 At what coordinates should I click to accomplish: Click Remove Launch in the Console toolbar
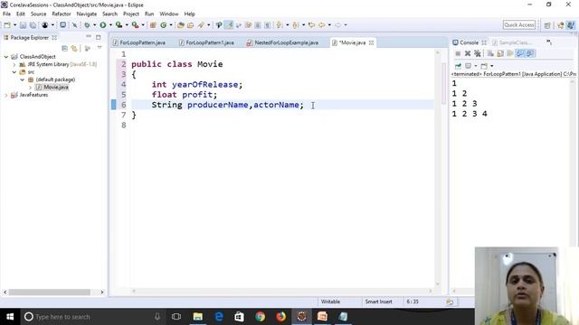(x=468, y=53)
